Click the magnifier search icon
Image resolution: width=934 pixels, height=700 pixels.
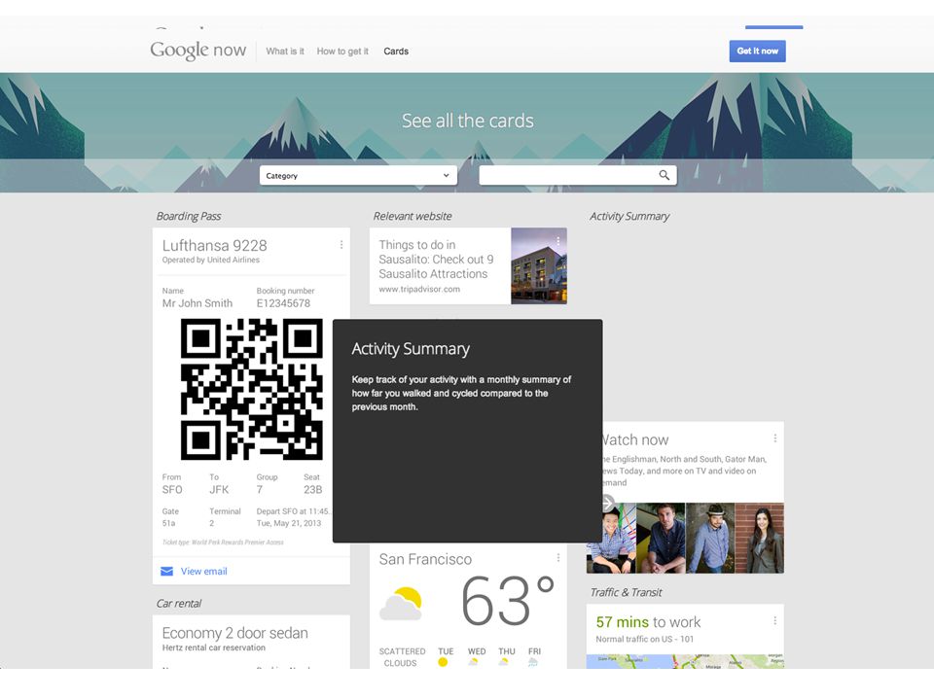tap(665, 175)
